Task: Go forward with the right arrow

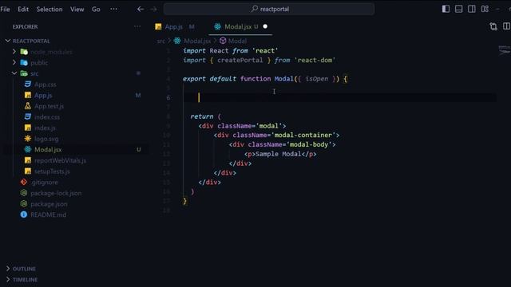Action: tap(153, 9)
